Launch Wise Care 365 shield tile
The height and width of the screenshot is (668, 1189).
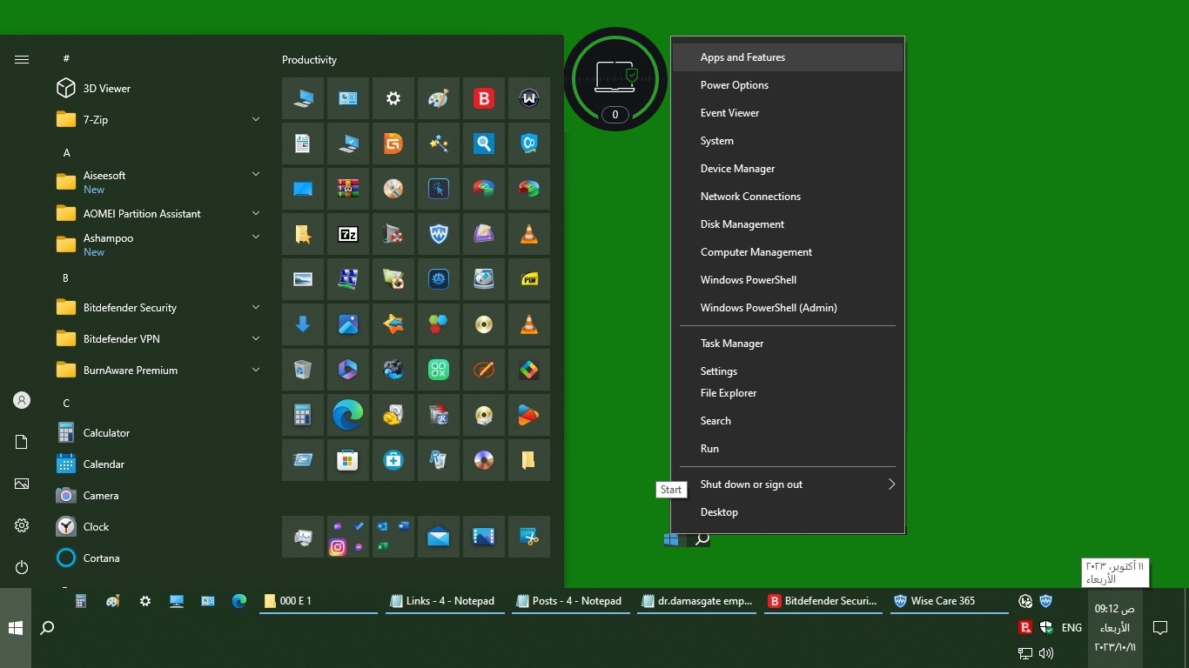439,234
